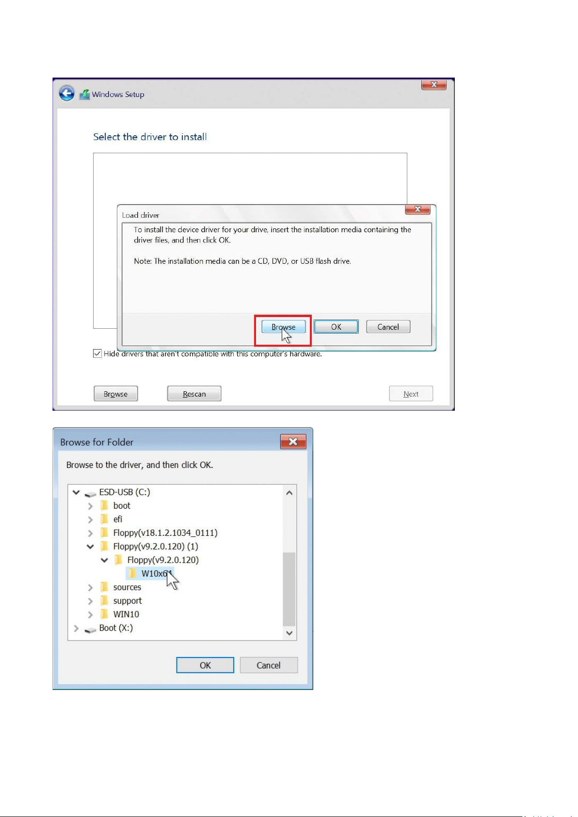Select the efi folder icon
Screen dimensions: 578x817
click(104, 519)
